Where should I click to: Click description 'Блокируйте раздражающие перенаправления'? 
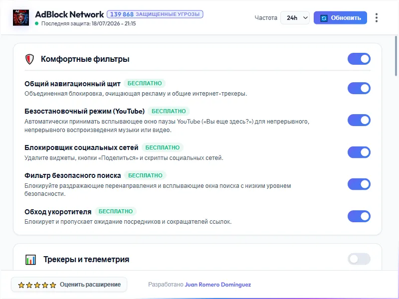158,190
